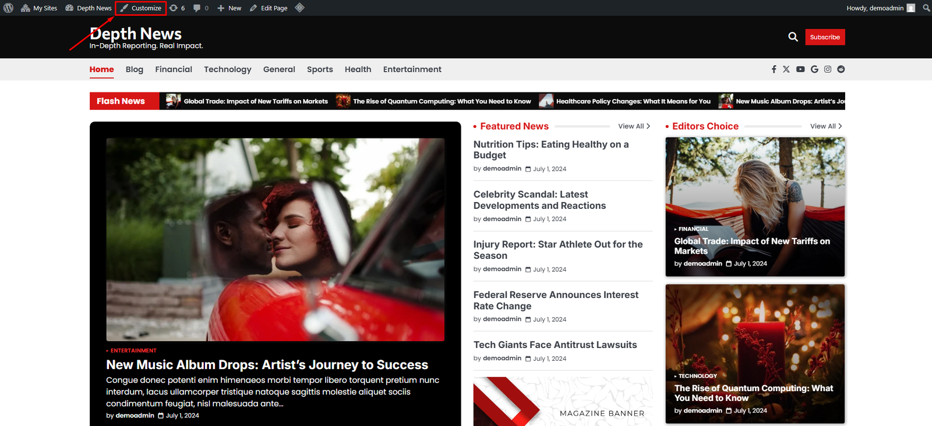This screenshot has width=932, height=426.
Task: Go to the Technology menu item
Action: point(227,69)
